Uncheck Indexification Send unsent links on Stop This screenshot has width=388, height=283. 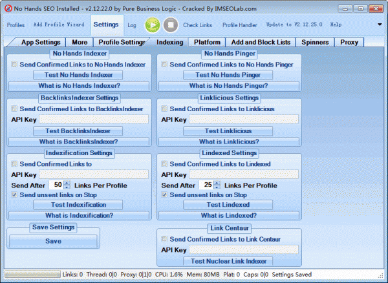(14, 194)
